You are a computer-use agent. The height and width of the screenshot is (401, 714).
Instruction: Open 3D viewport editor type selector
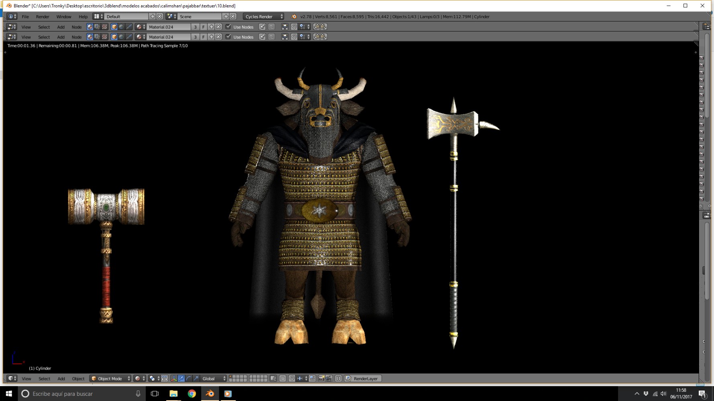12,379
